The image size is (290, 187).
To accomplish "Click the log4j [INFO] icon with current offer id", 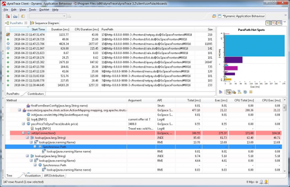I will click(x=29, y=120).
